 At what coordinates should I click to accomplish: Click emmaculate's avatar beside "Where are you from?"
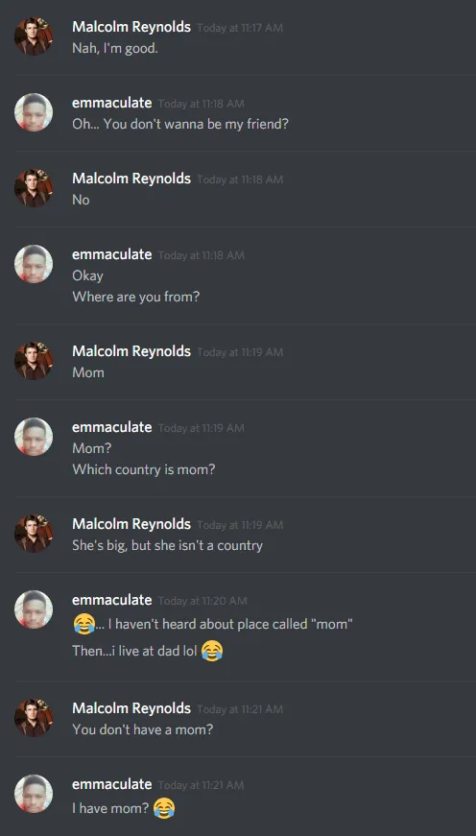[x=33, y=263]
